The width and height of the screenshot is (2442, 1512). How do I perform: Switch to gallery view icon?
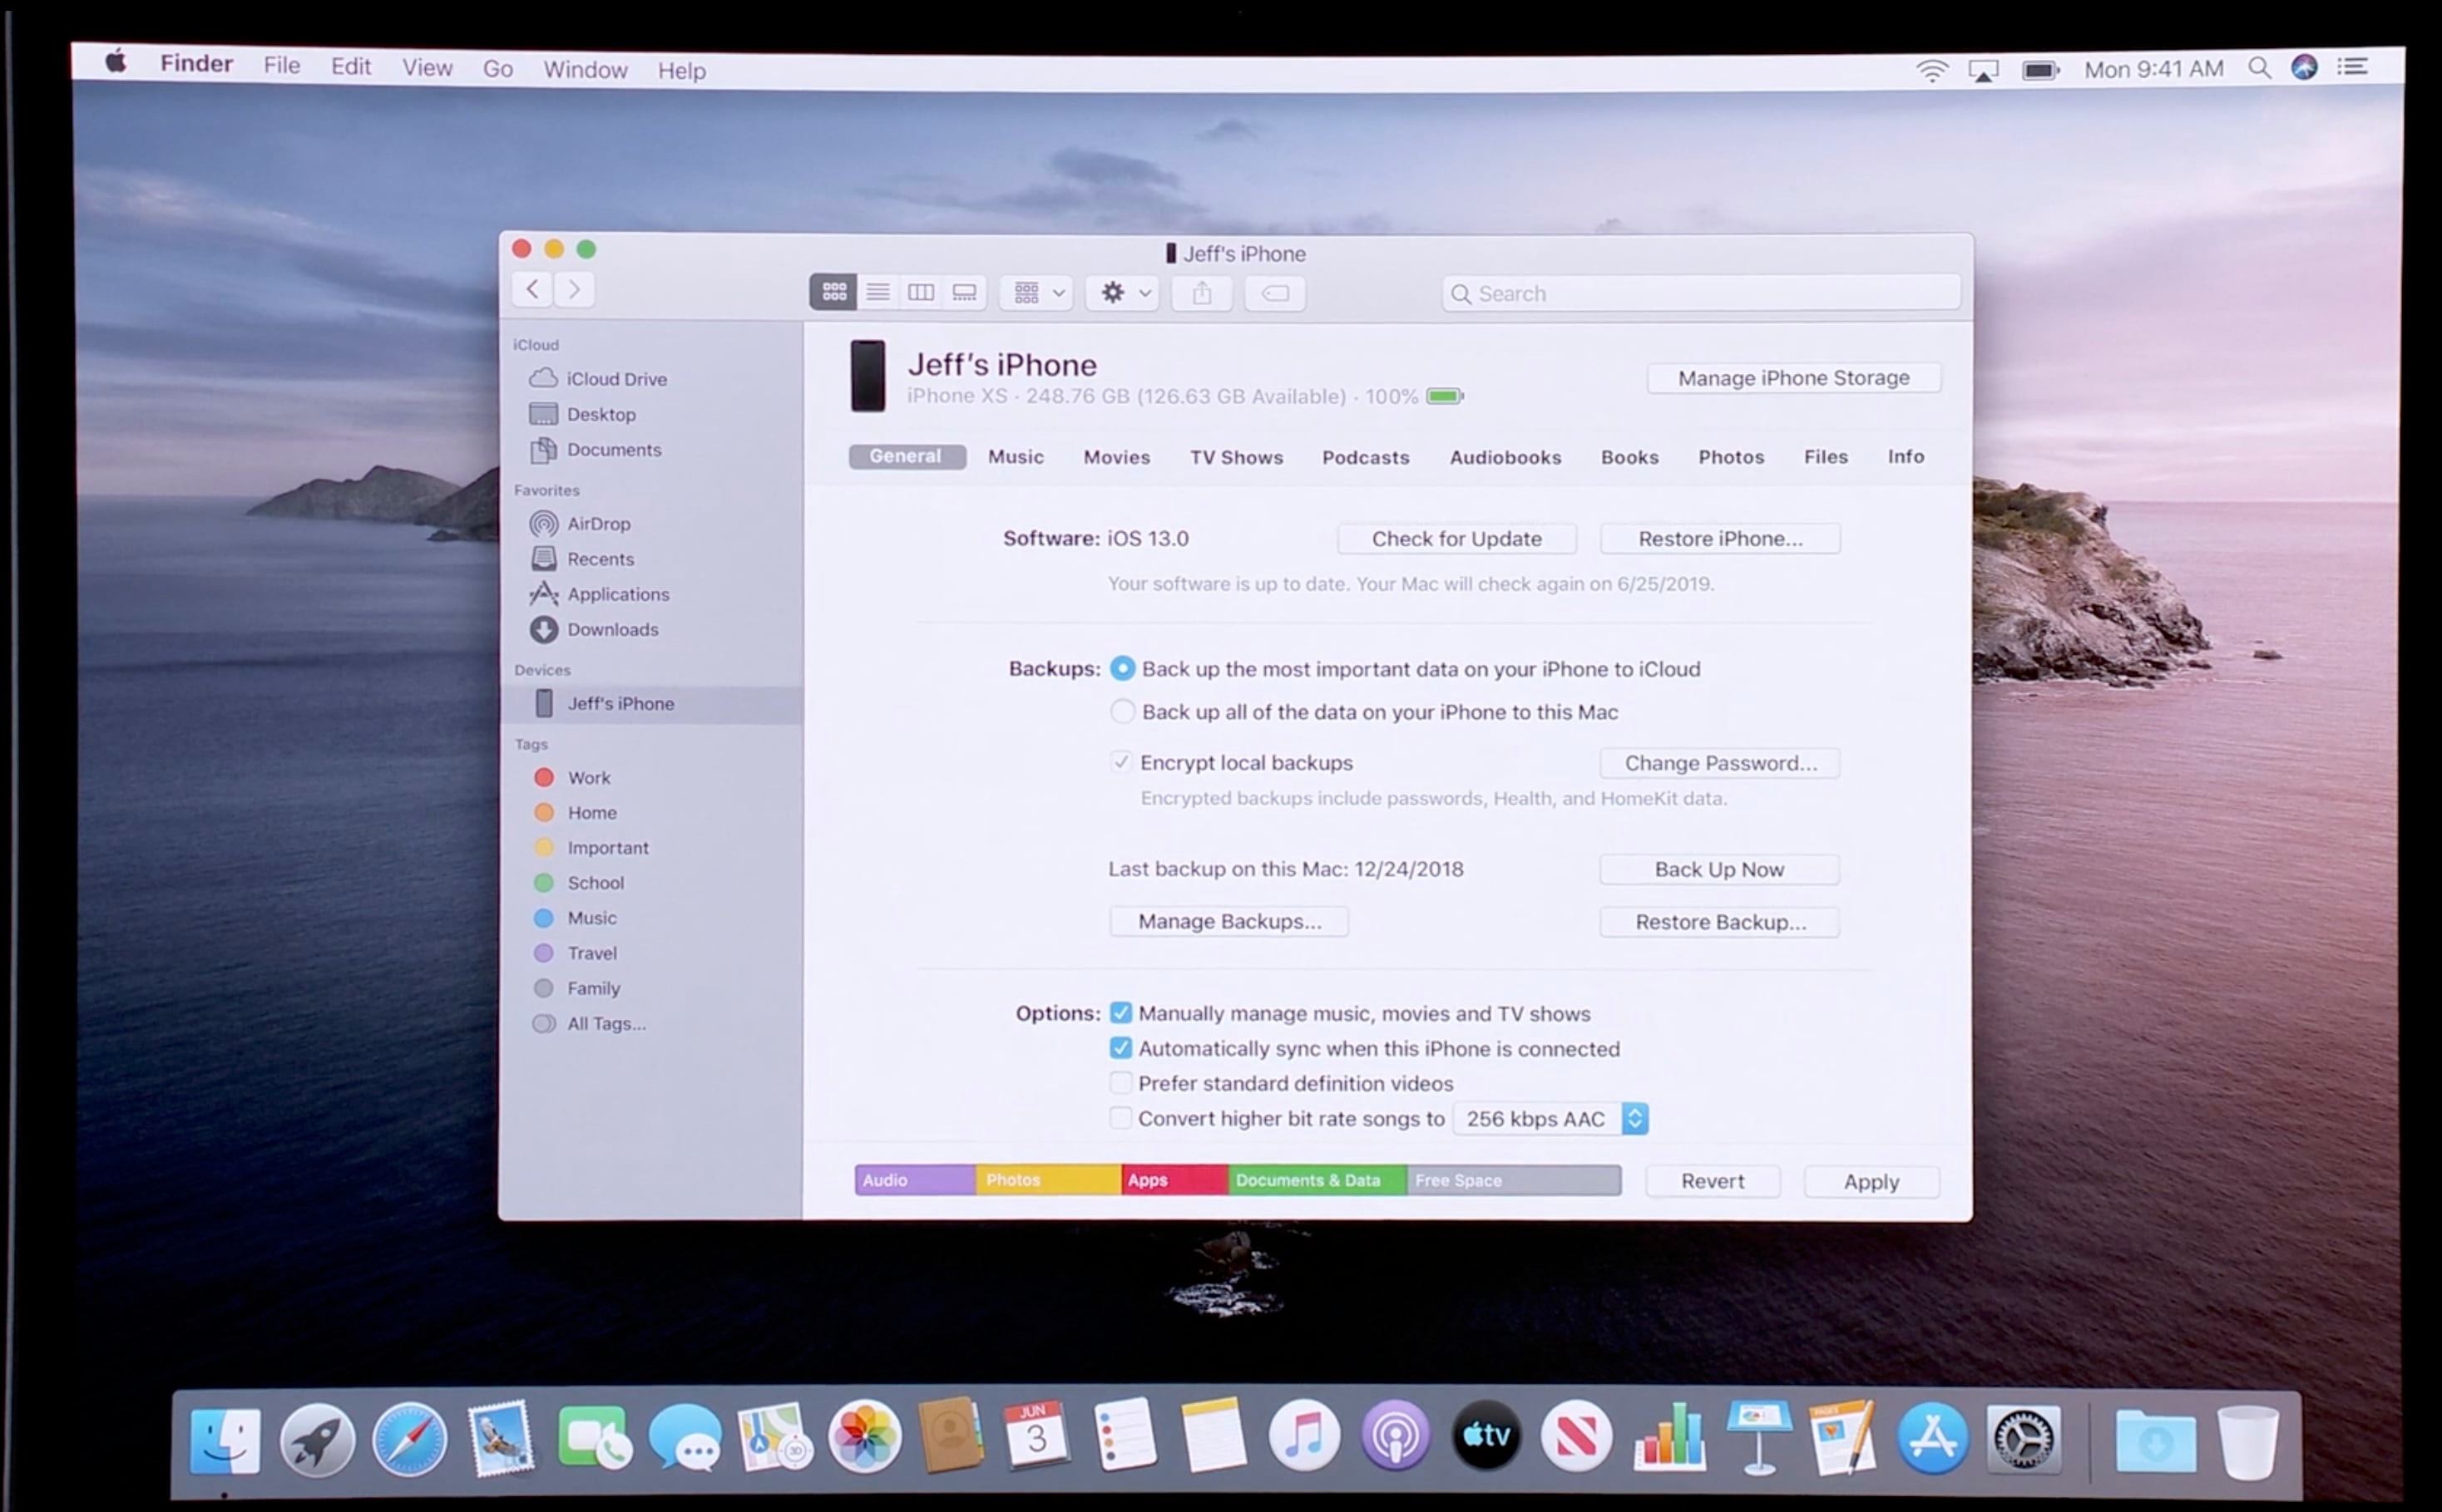pos(964,292)
